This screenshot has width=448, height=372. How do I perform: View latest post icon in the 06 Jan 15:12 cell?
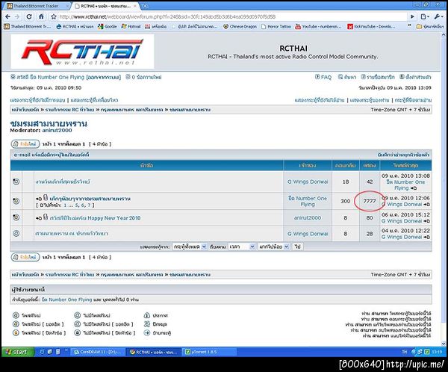(426, 221)
